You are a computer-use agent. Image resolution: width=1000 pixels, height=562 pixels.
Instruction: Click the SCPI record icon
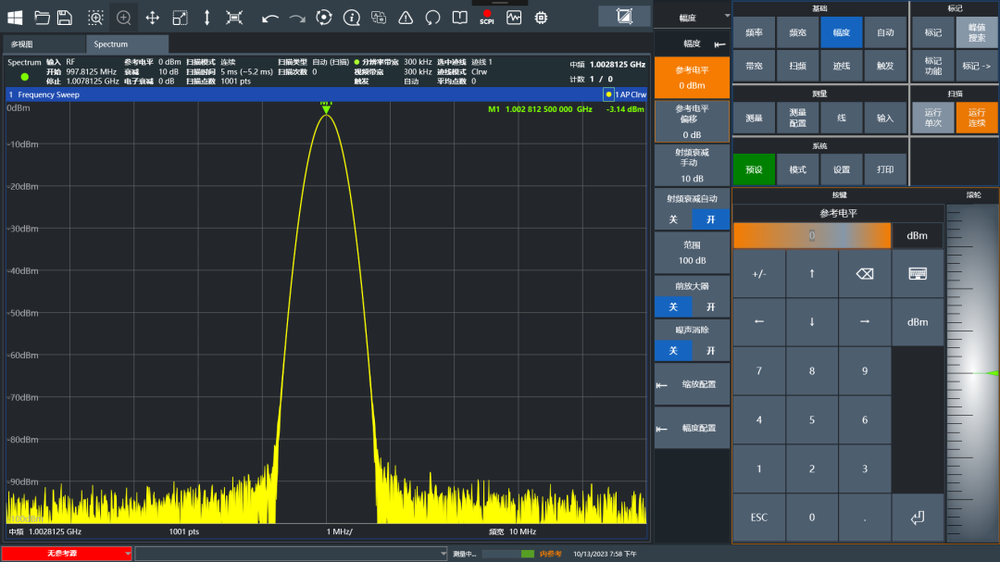click(x=487, y=18)
